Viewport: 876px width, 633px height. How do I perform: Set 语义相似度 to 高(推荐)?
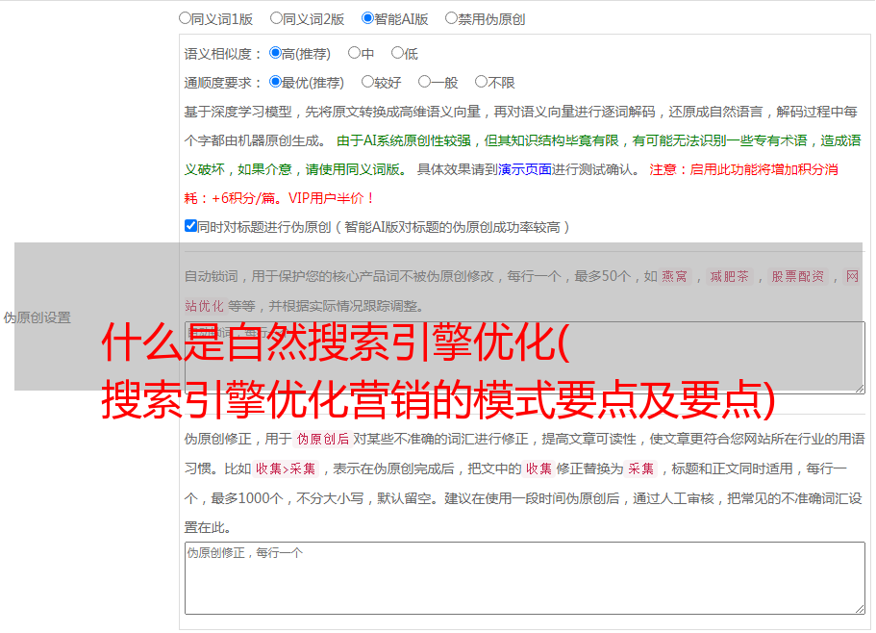[275, 53]
